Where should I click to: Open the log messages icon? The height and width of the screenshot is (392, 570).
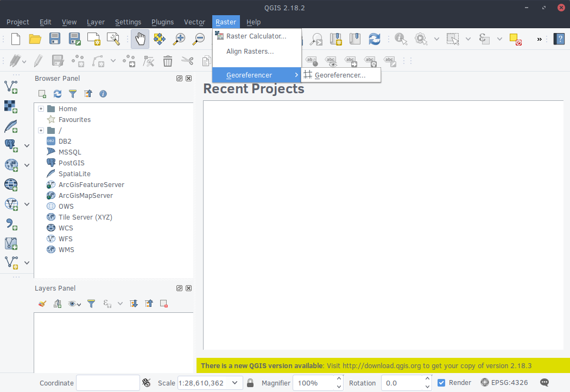(x=544, y=383)
